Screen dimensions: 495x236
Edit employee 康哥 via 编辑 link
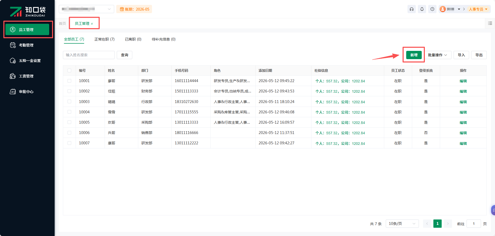463,144
